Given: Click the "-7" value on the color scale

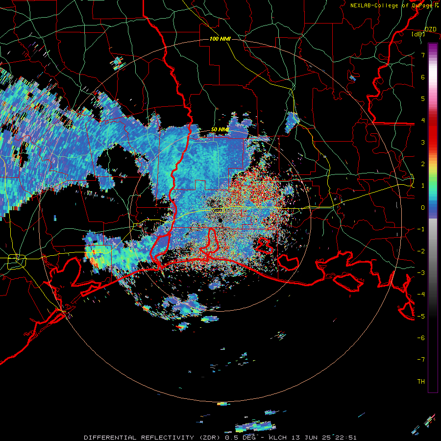Looking at the screenshot, I should tap(421, 360).
